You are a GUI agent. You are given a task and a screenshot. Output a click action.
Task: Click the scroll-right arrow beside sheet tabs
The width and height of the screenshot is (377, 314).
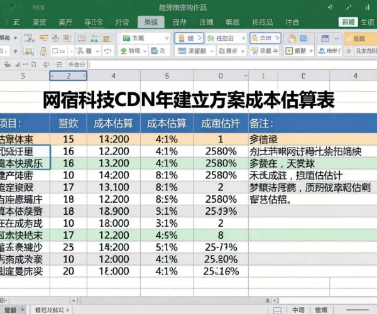point(74,301)
